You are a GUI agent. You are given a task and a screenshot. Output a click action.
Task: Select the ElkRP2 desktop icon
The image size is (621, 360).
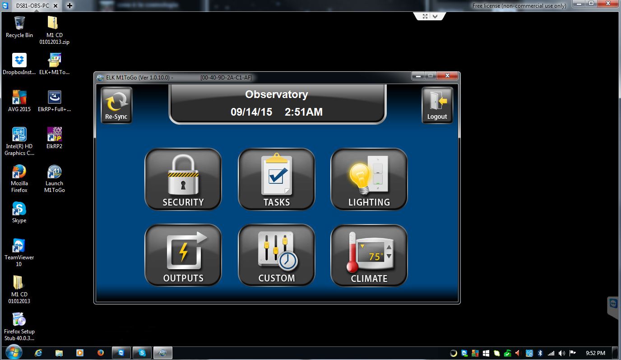point(55,138)
